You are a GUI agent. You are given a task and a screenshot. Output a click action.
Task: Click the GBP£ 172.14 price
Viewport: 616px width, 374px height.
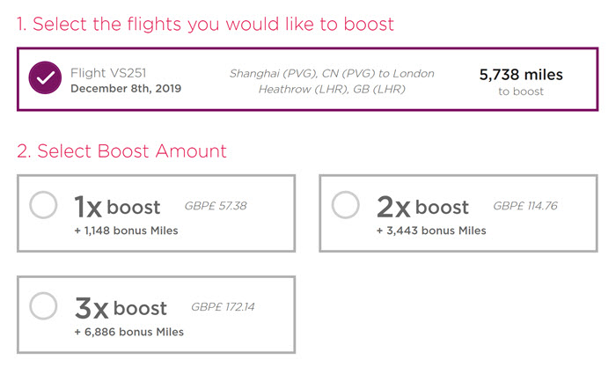tap(223, 307)
